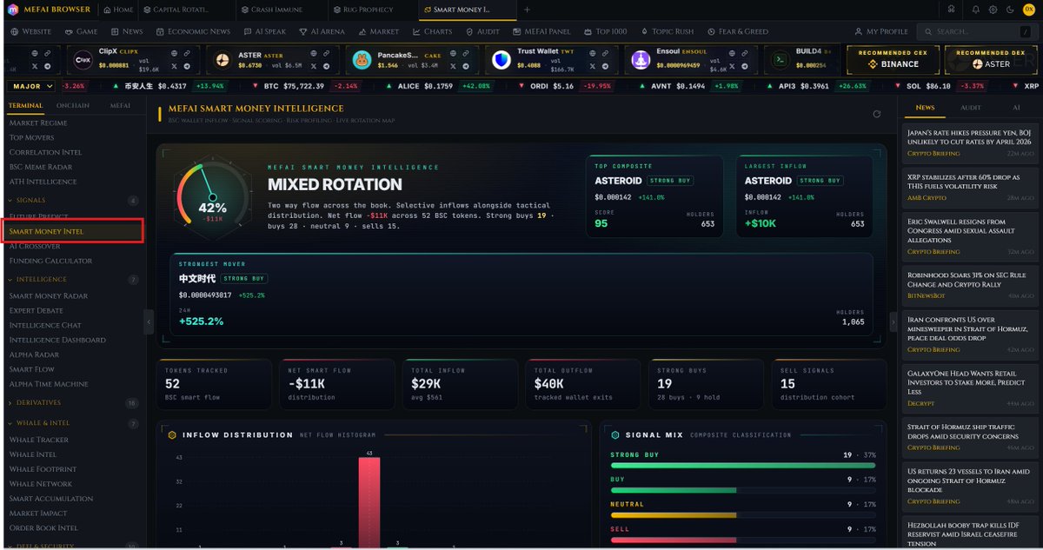Open Funding Calculator in the sidebar
The height and width of the screenshot is (550, 1043).
pyautogui.click(x=50, y=261)
